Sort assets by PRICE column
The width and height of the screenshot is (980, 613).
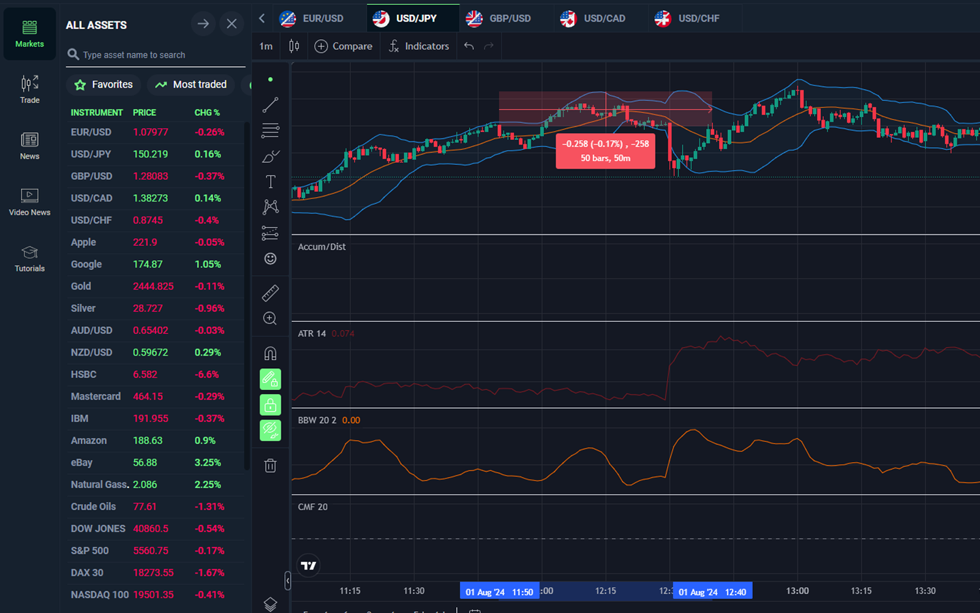[x=145, y=113]
